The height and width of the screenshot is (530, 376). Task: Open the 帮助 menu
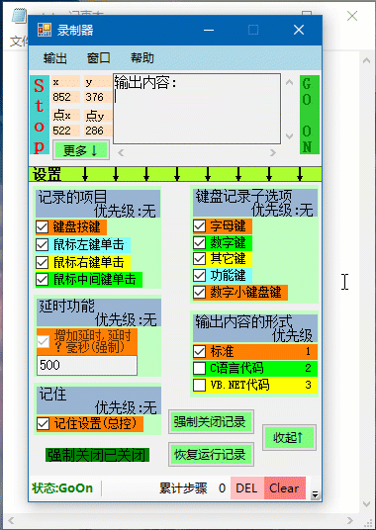click(142, 58)
